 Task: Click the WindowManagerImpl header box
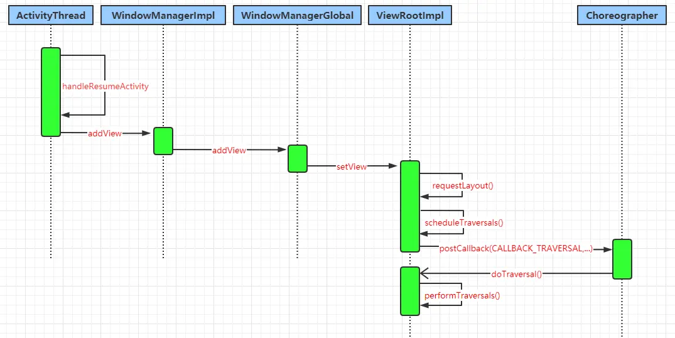[163, 15]
